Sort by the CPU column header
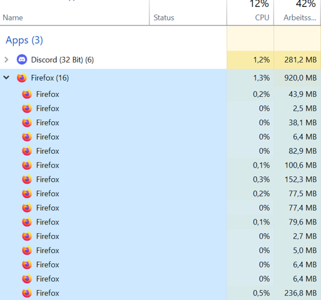 click(x=262, y=17)
